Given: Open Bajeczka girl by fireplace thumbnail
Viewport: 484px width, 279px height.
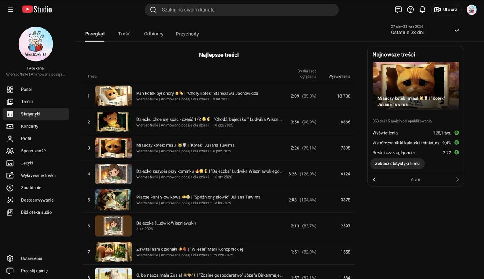Looking at the screenshot, I should pyautogui.click(x=113, y=174).
